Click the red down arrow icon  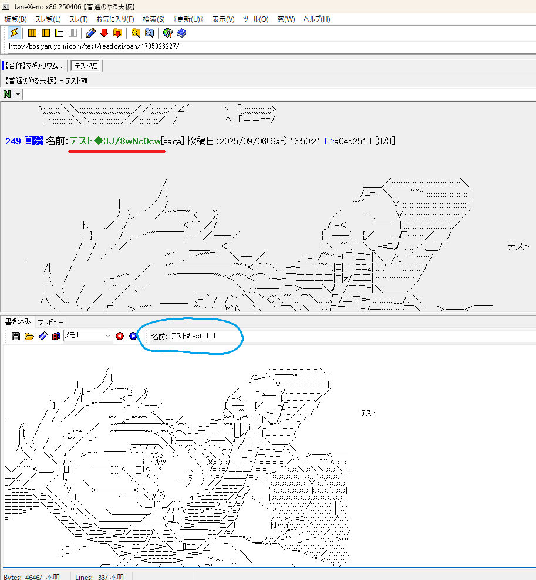coord(104,33)
